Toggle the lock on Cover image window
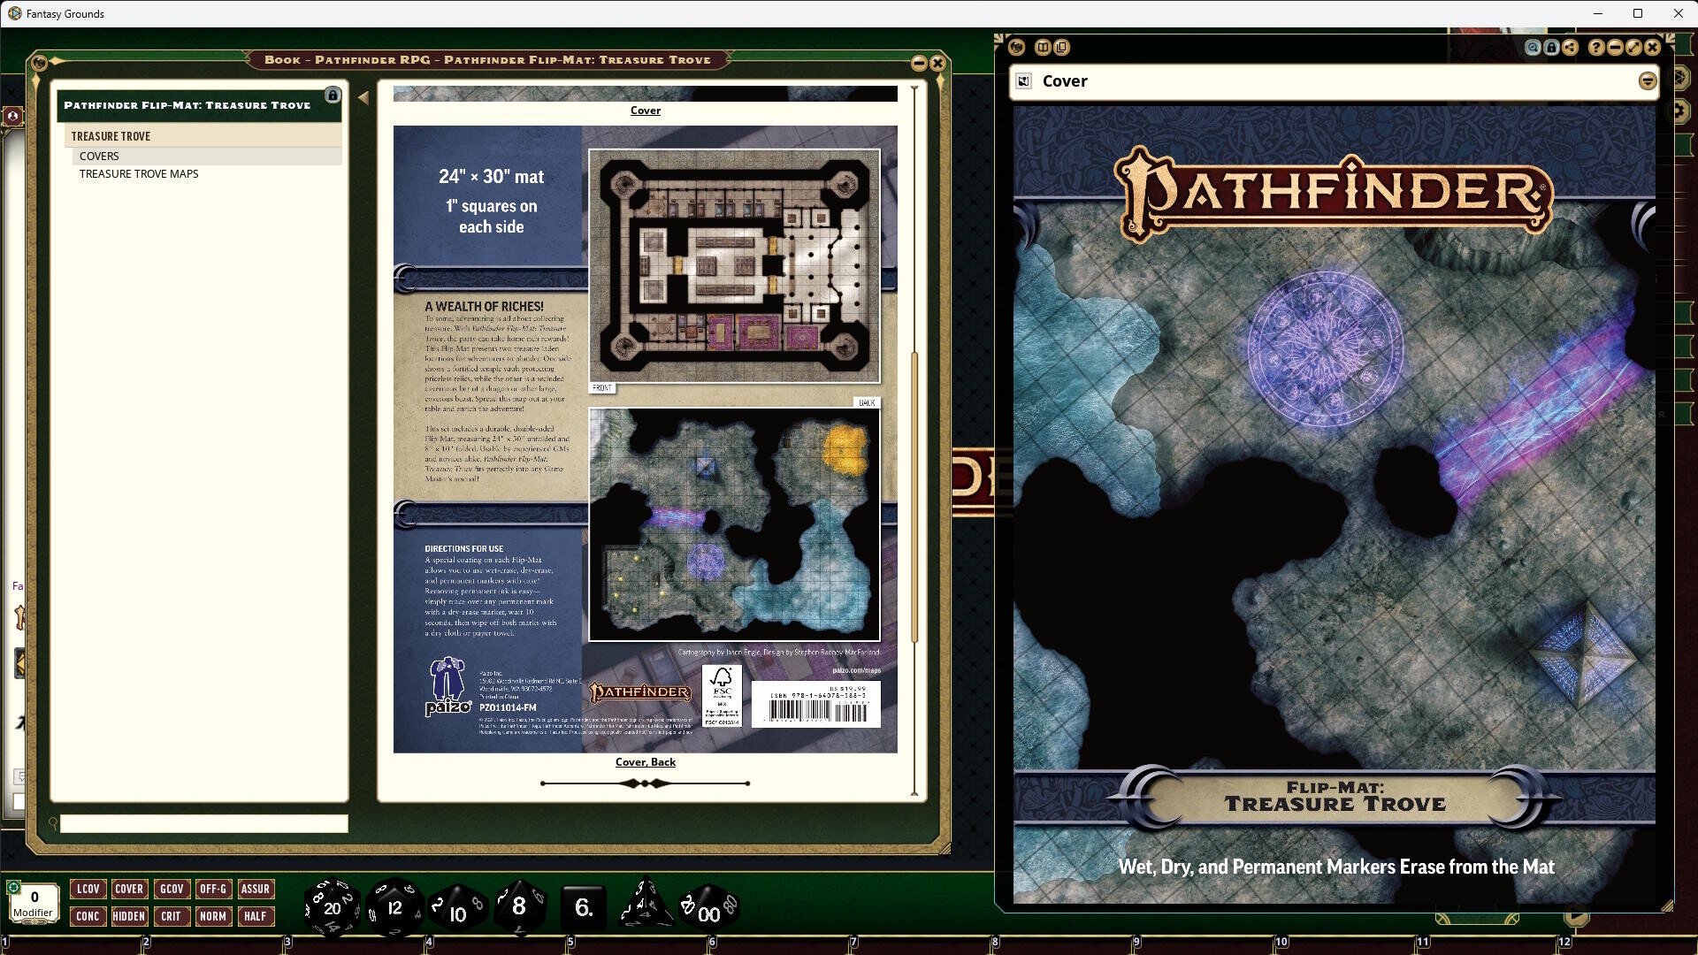The width and height of the screenshot is (1698, 955). [x=1551, y=48]
